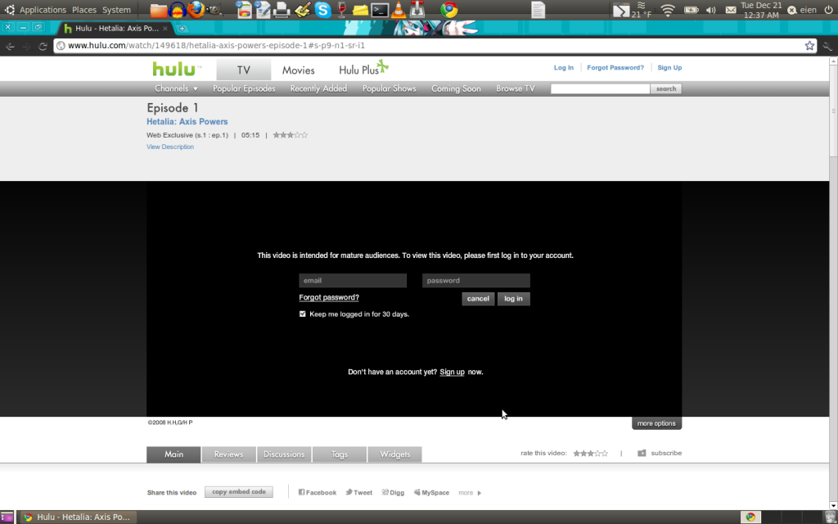Screen dimensions: 838x524
Task: Go back using the browser back arrow
Action: tap(10, 46)
